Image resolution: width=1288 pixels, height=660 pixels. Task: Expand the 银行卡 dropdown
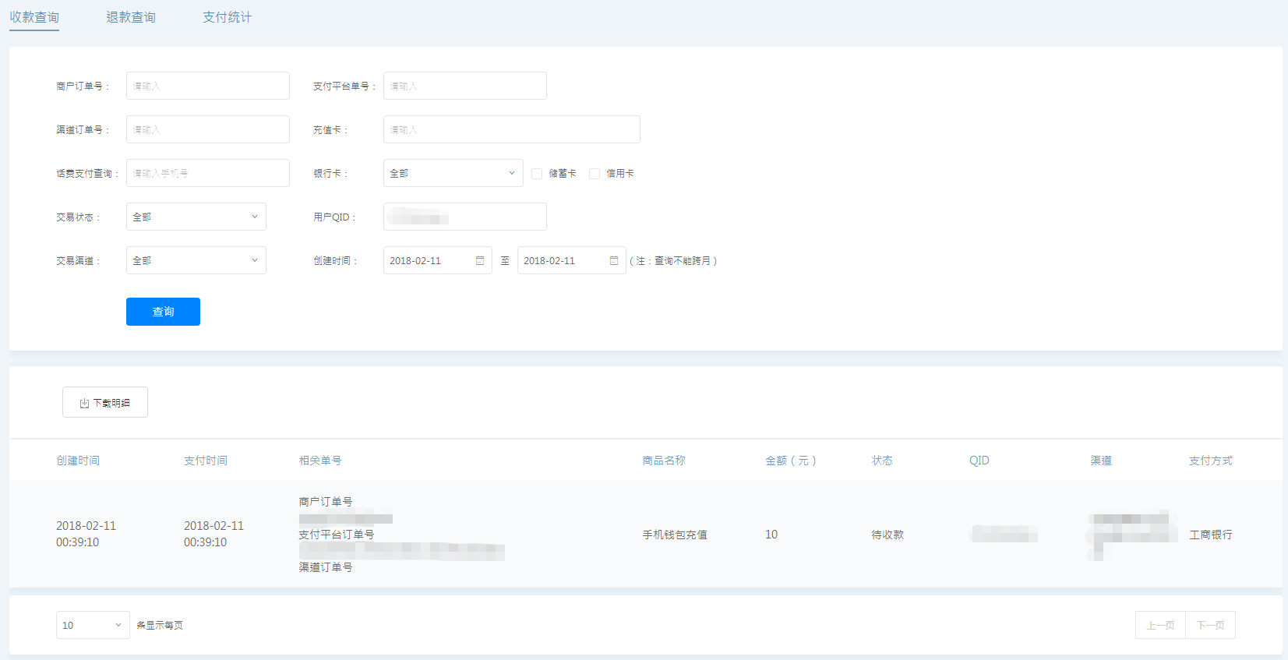pyautogui.click(x=453, y=173)
